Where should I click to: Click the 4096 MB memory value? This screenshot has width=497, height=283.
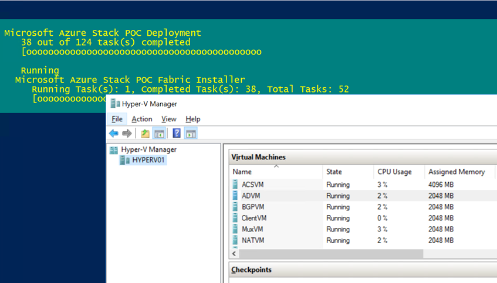441,184
